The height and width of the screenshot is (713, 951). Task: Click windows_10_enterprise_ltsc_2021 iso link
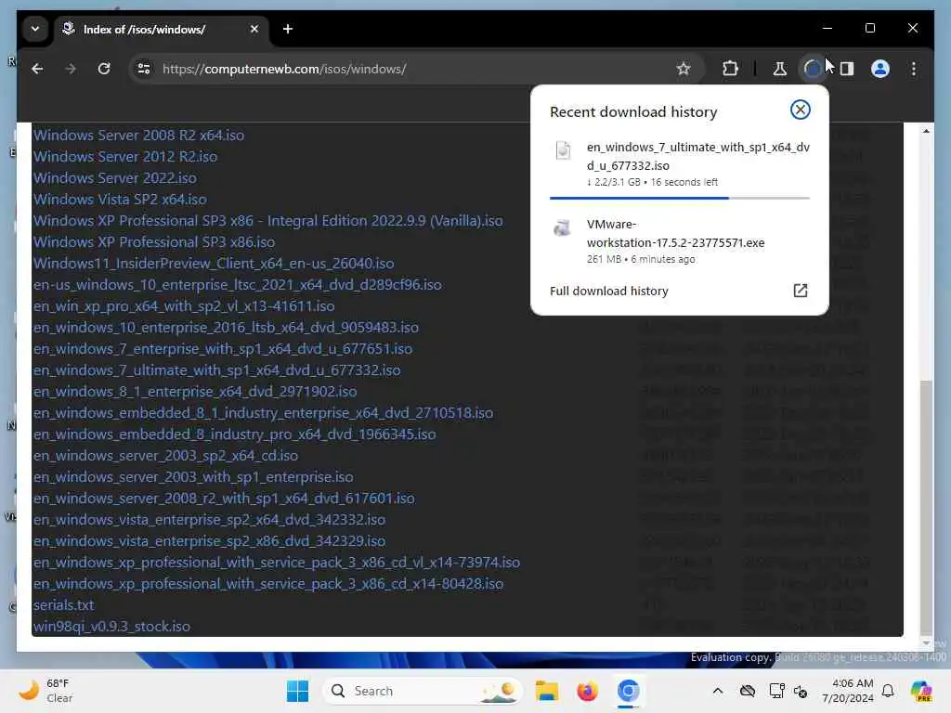coord(237,284)
